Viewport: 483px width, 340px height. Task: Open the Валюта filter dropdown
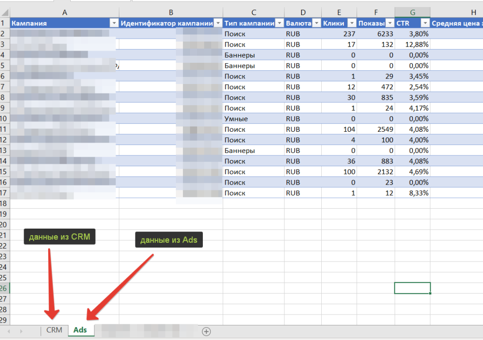316,23
